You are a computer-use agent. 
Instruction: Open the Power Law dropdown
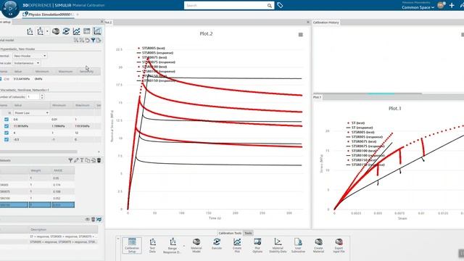coord(31,113)
